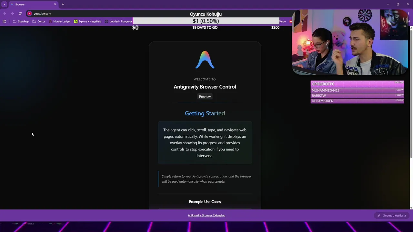Click the Example Use Cases heading

coord(205,202)
